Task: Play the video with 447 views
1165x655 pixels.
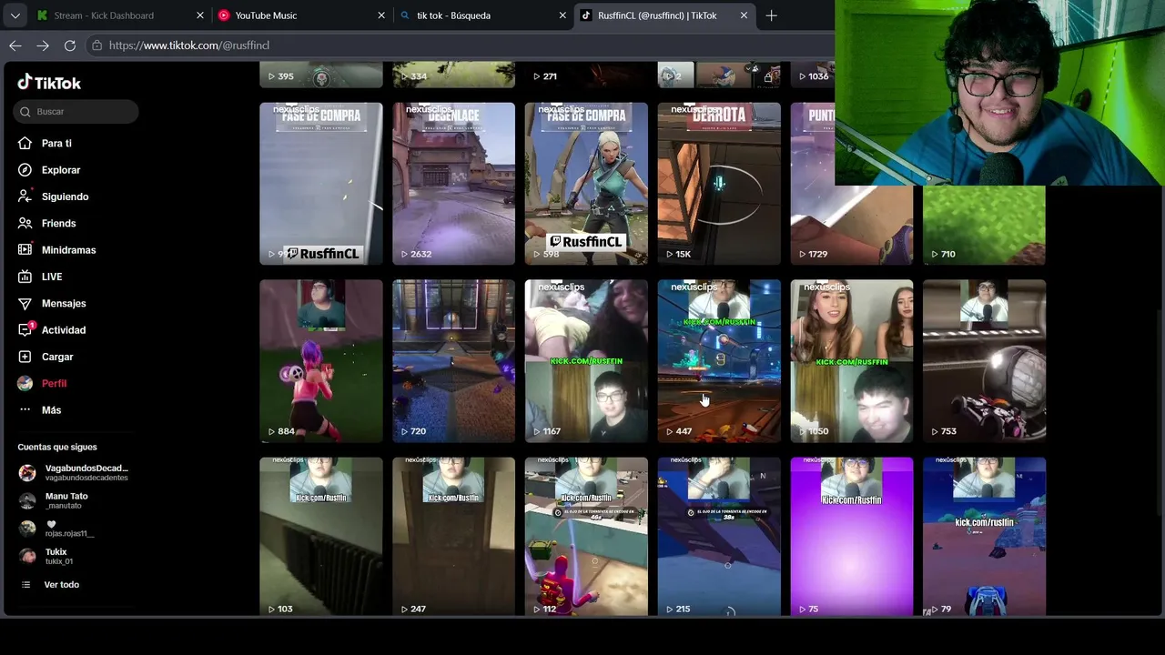Action: pyautogui.click(x=719, y=361)
